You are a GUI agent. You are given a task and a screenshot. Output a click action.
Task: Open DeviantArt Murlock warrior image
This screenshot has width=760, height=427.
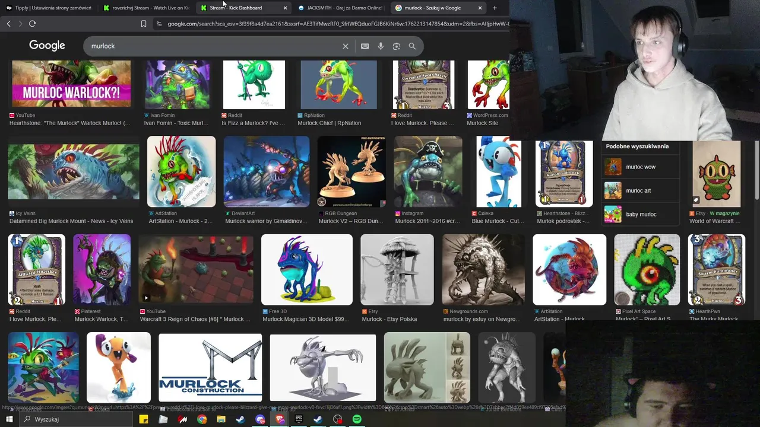click(267, 171)
